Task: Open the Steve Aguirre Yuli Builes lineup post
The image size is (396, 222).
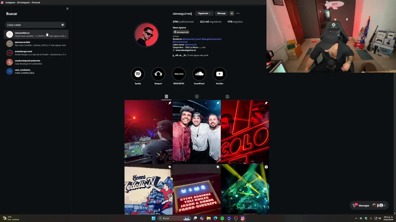Action: 197,189
